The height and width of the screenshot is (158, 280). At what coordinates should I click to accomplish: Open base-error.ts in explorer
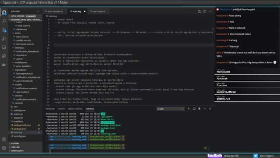[x=22, y=37]
